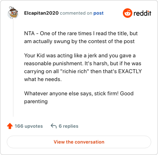This screenshot has height=155, width=158.
Task: Click the vertical comment thread line
Action: (13, 68)
